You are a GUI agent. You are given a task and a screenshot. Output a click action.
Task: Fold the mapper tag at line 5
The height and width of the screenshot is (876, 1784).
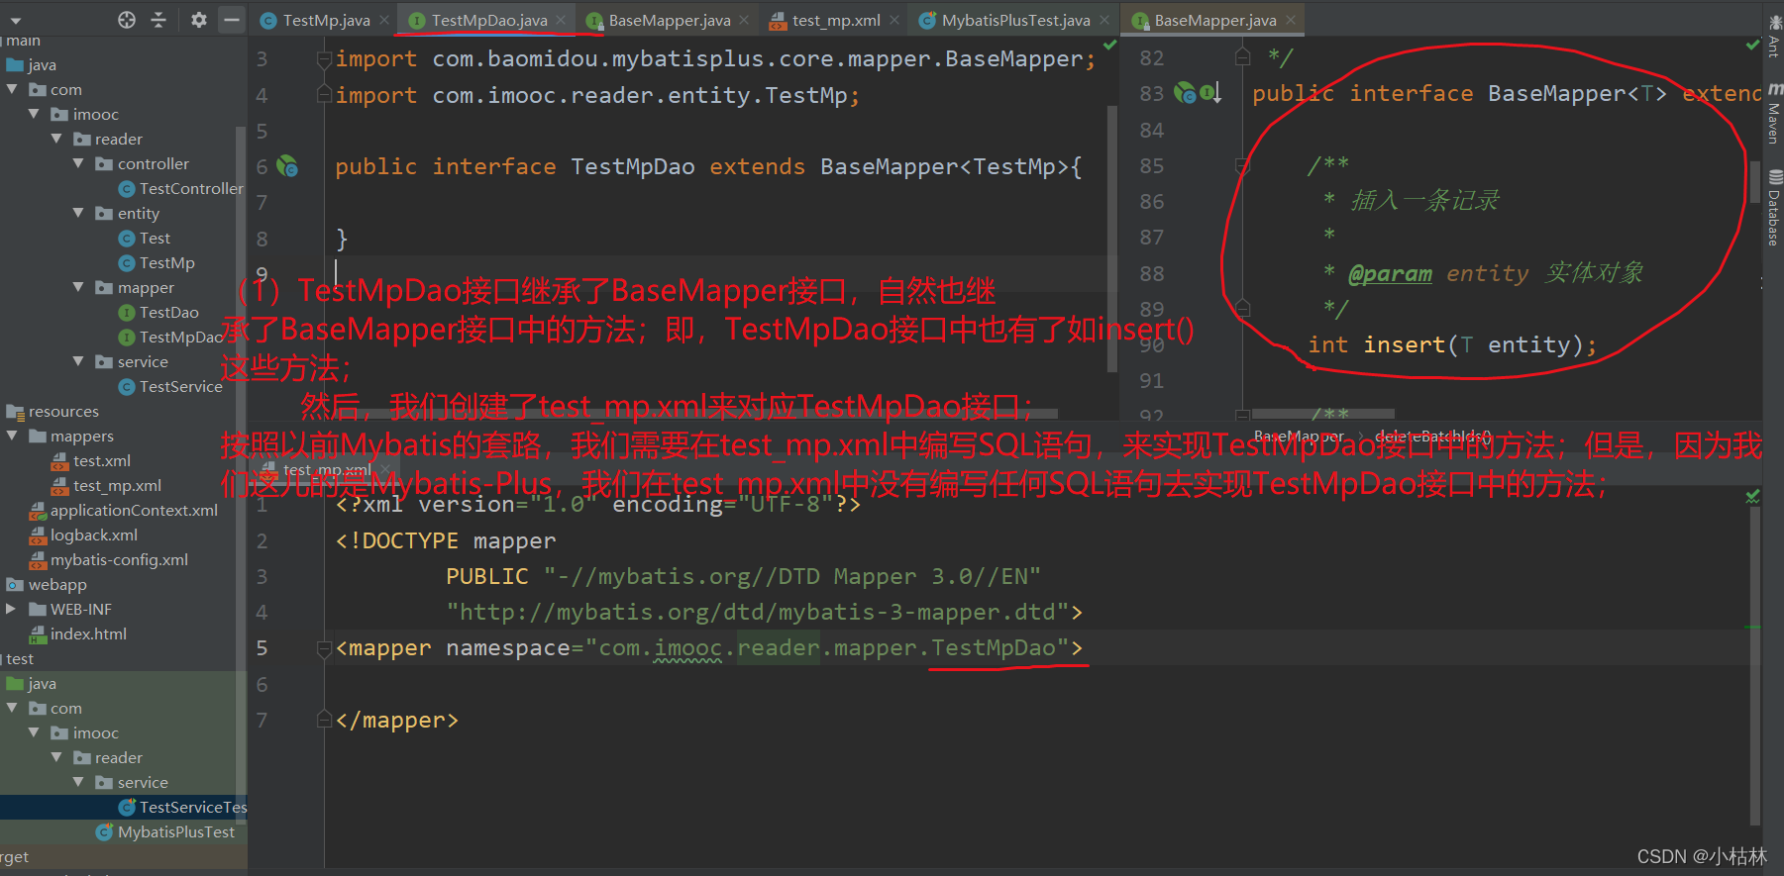[324, 648]
